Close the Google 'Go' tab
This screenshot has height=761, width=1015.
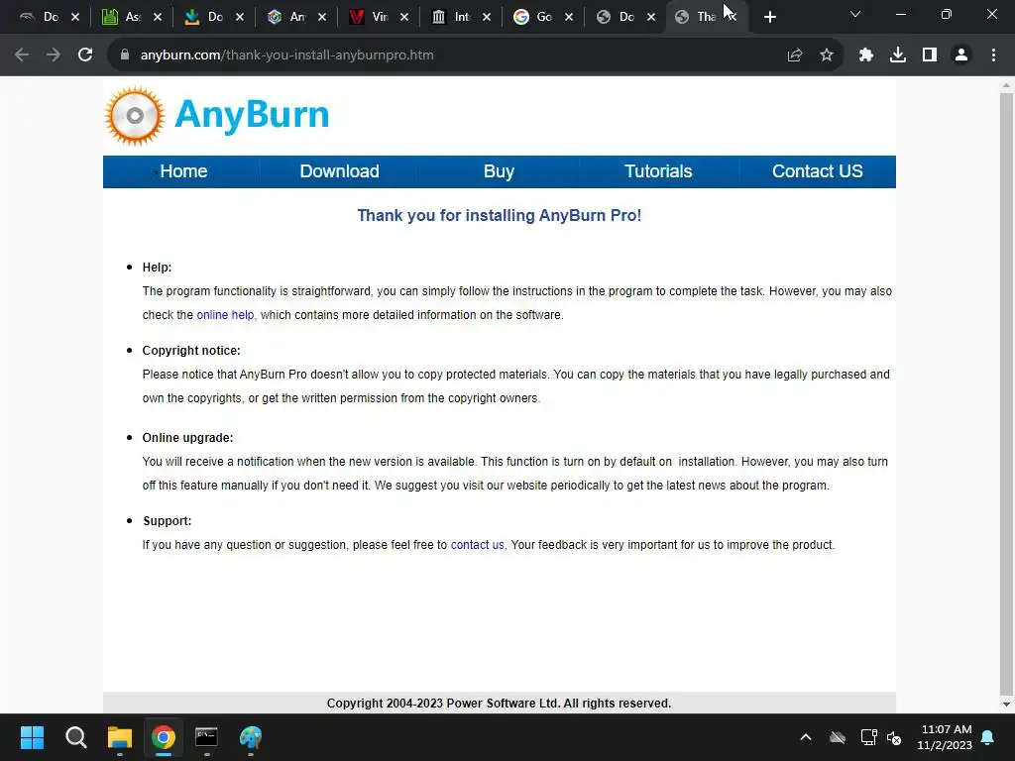[x=569, y=17]
